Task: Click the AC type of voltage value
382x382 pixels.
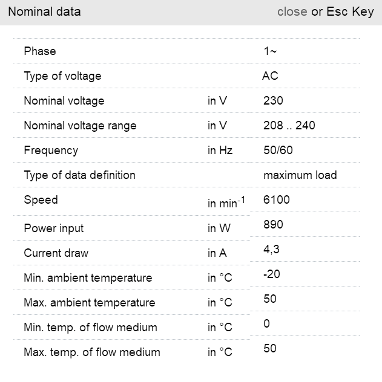Action: click(x=270, y=76)
